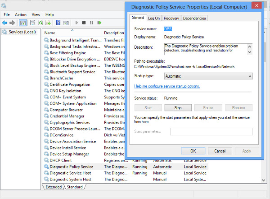
Task: Select Certificate Propagation service row
Action: tap(84, 84)
